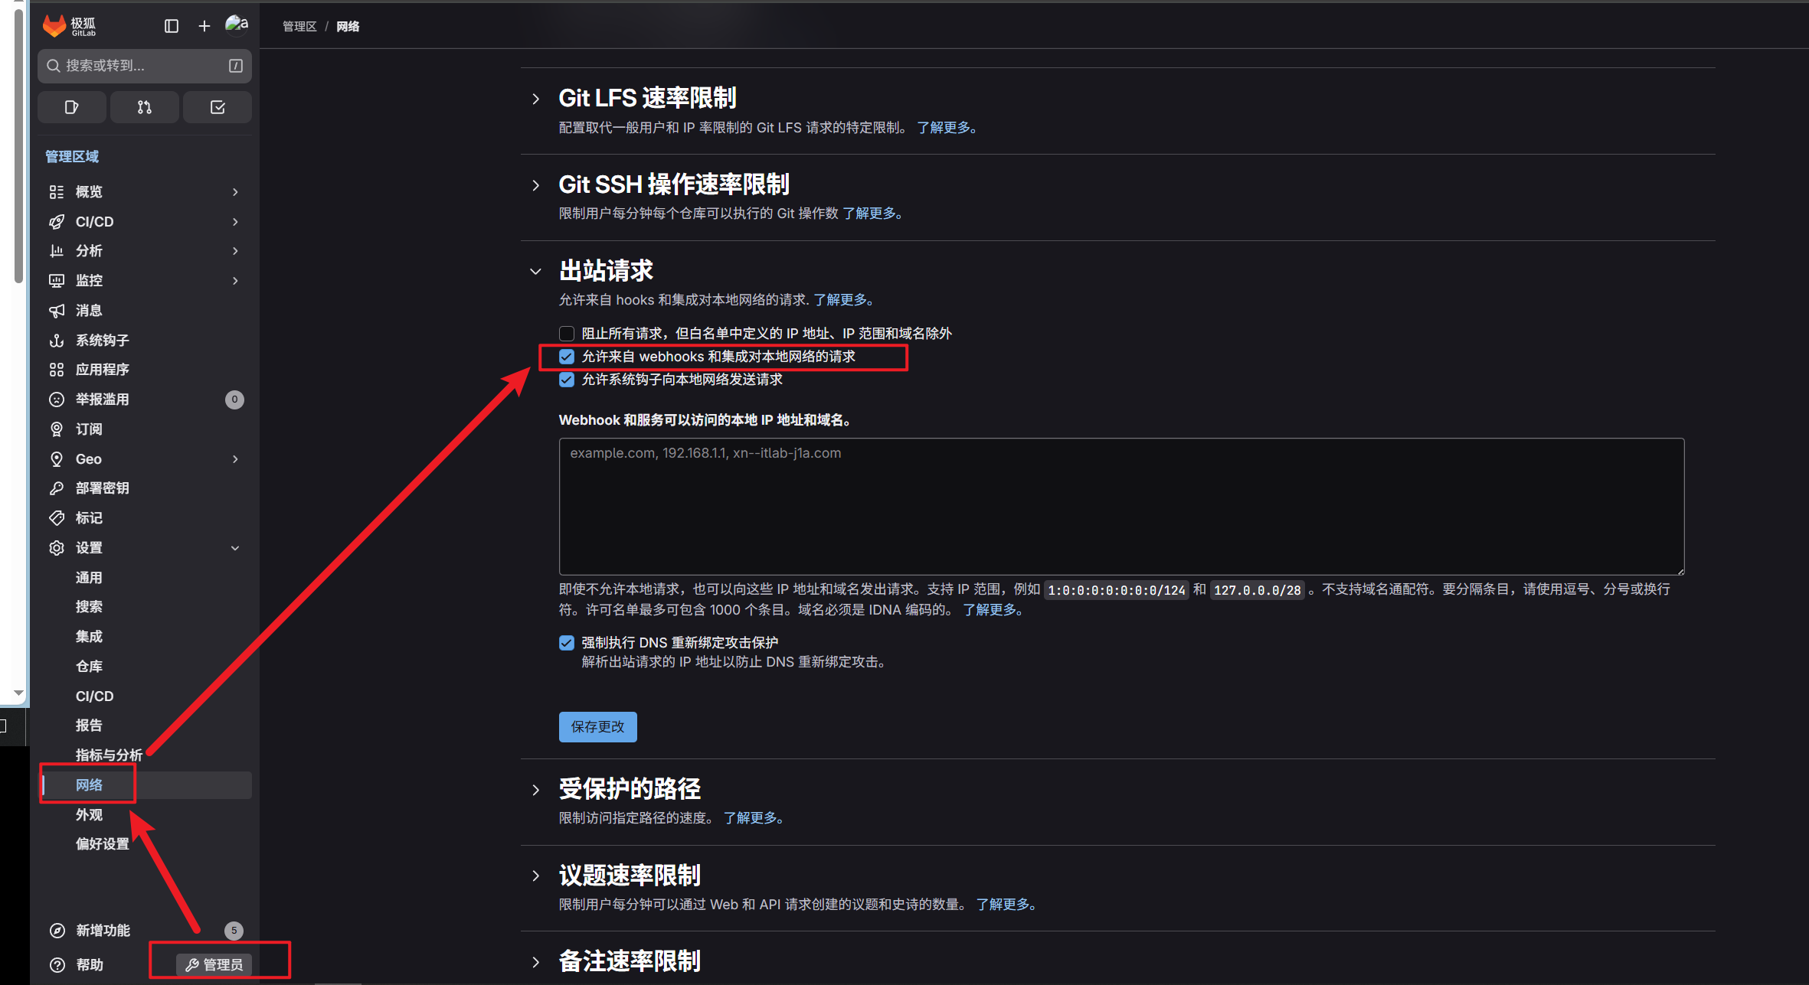Click the 监控 monitor icon
The image size is (1809, 985).
click(57, 281)
